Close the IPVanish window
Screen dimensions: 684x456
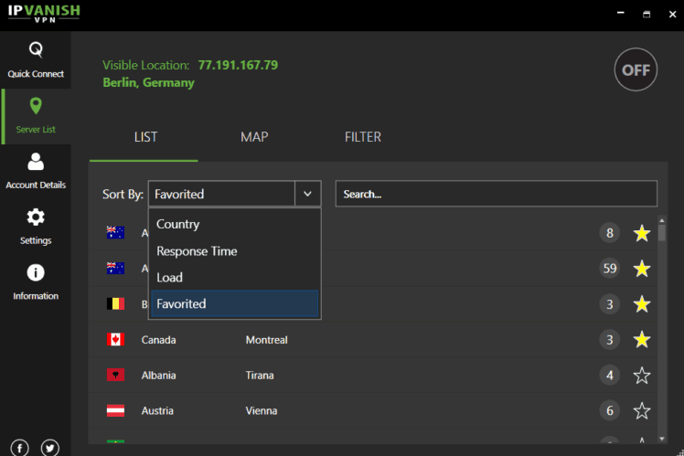(x=672, y=15)
